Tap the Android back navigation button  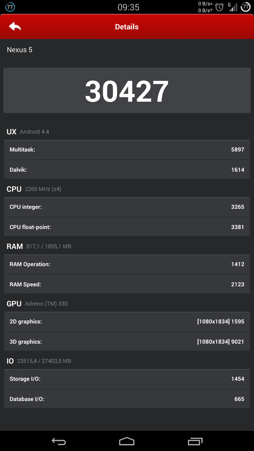coord(58,441)
